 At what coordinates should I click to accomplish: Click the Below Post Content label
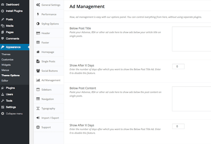(x=83, y=88)
